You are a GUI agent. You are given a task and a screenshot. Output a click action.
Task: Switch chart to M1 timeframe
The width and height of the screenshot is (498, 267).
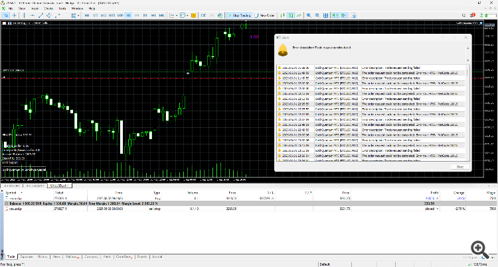(x=87, y=15)
